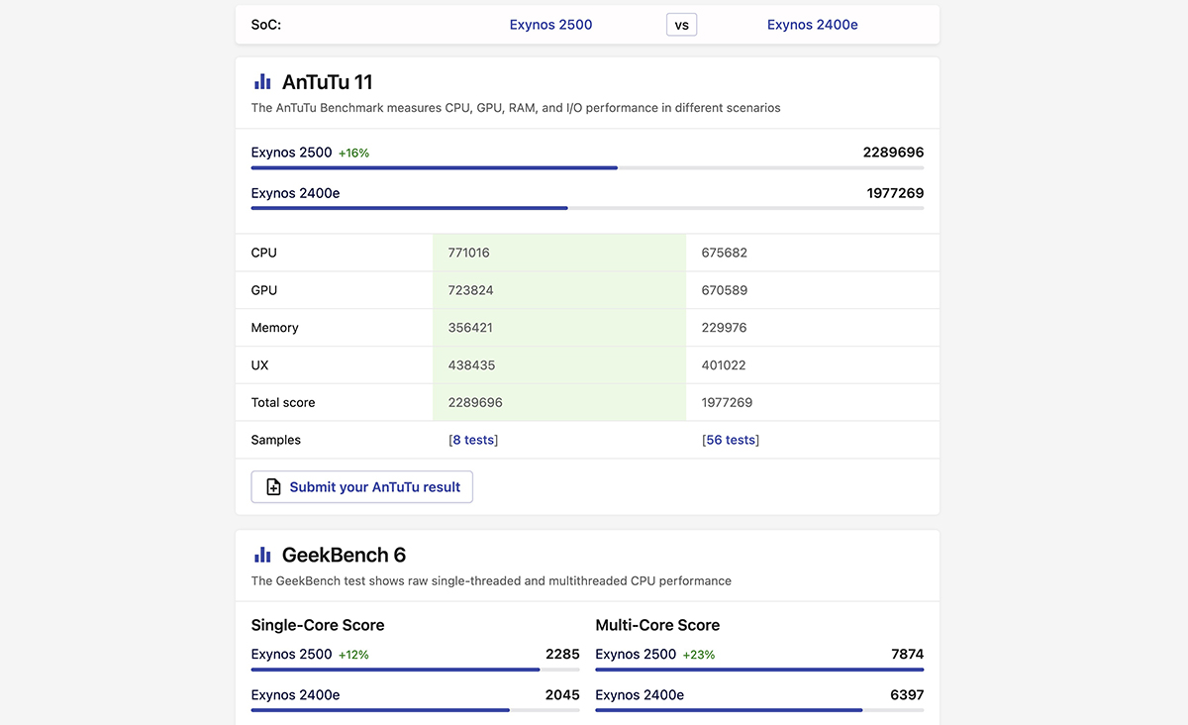Click the +12% single-core advantage badge
Viewport: 1188px width, 725px height.
click(353, 655)
